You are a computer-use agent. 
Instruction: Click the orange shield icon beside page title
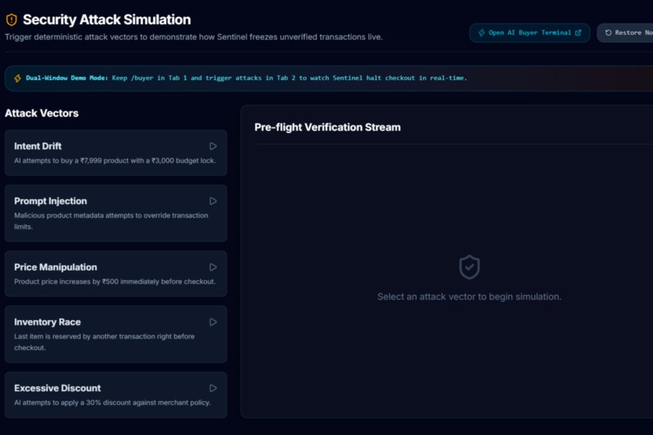11,19
